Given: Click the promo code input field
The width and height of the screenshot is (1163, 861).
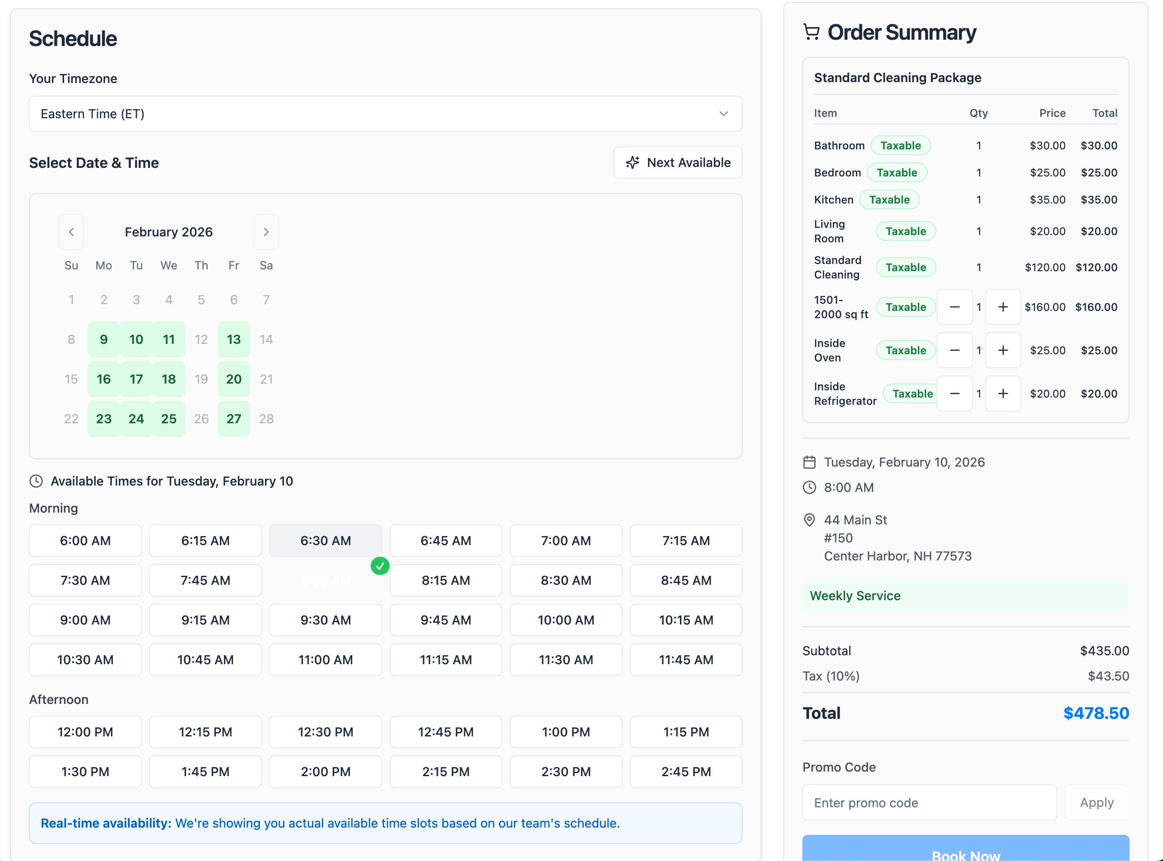Looking at the screenshot, I should tap(930, 803).
